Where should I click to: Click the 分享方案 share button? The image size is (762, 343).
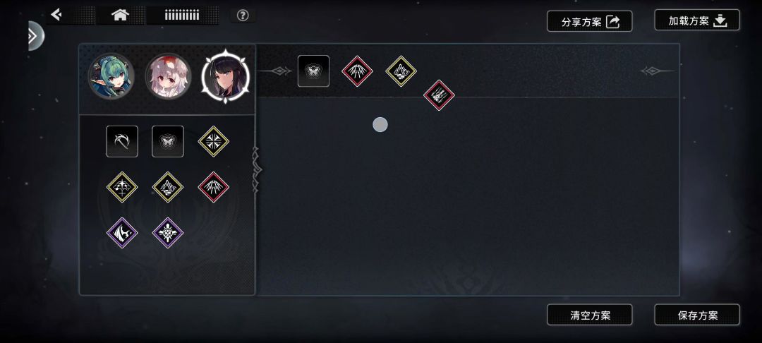[589, 21]
